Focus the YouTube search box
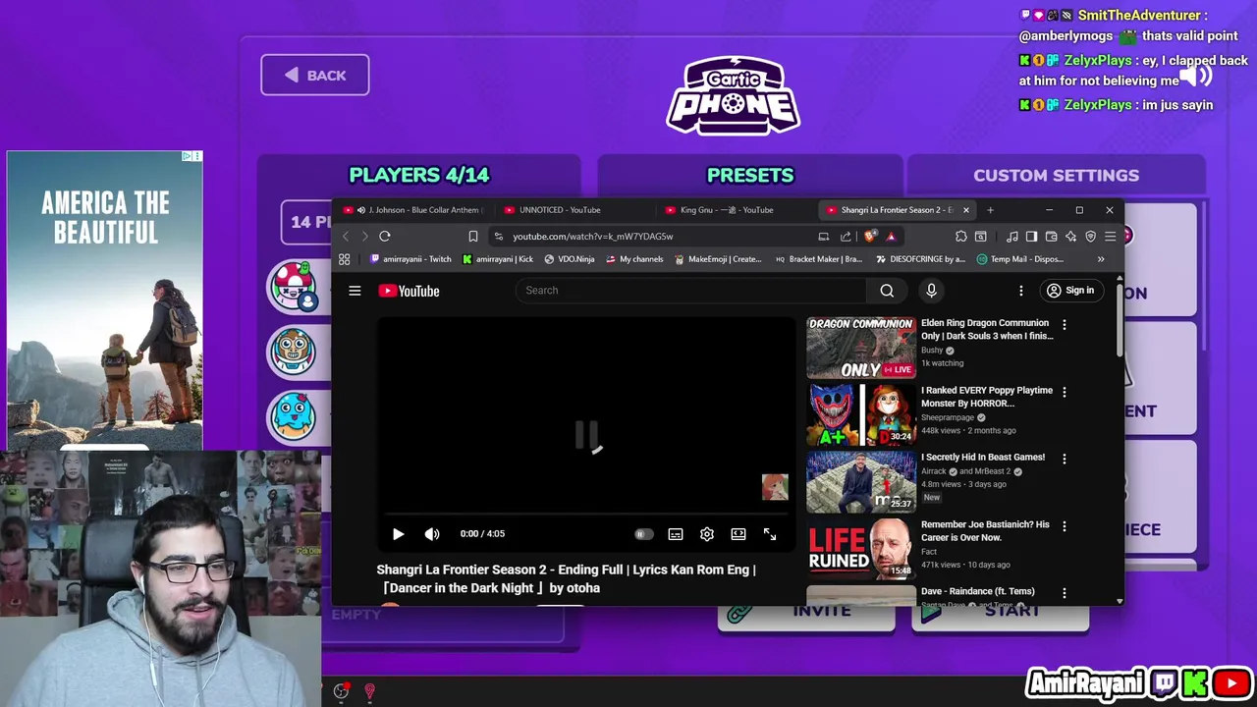Screen dimensions: 1257x707 tap(690, 291)
